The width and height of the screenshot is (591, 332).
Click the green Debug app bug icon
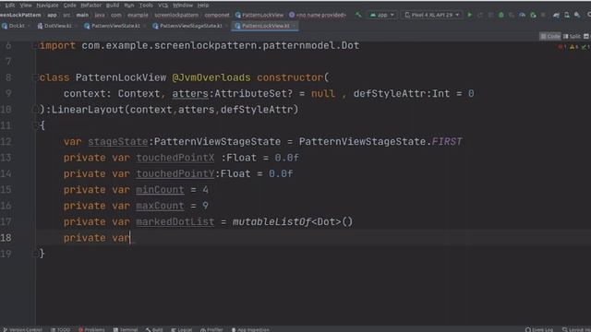point(501,15)
